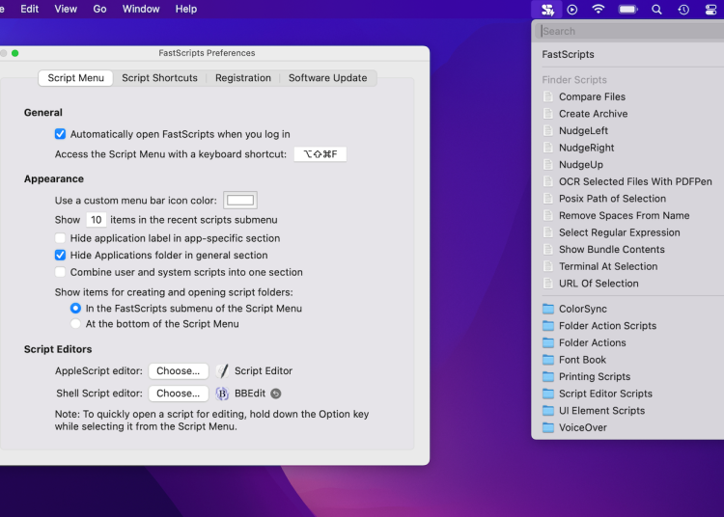
Task: Expand the Folder Actions submenu
Action: pyautogui.click(x=592, y=343)
